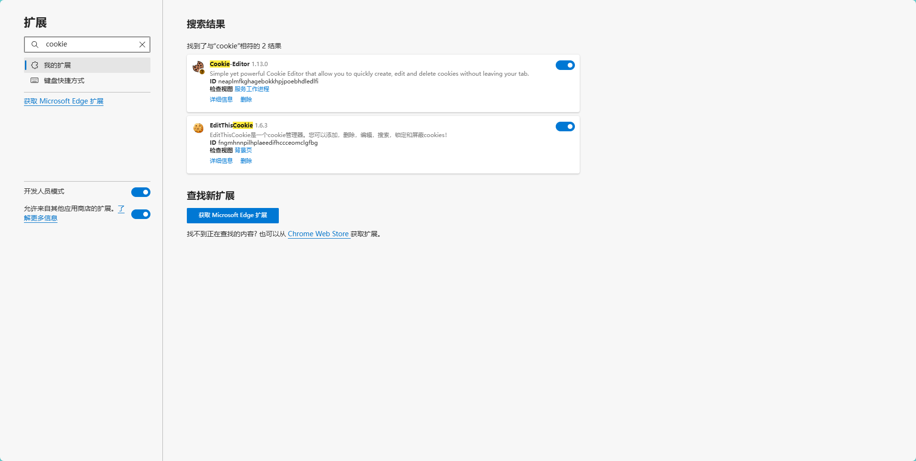The height and width of the screenshot is (461, 916).
Task: Click the search magnifier icon
Action: tap(35, 45)
